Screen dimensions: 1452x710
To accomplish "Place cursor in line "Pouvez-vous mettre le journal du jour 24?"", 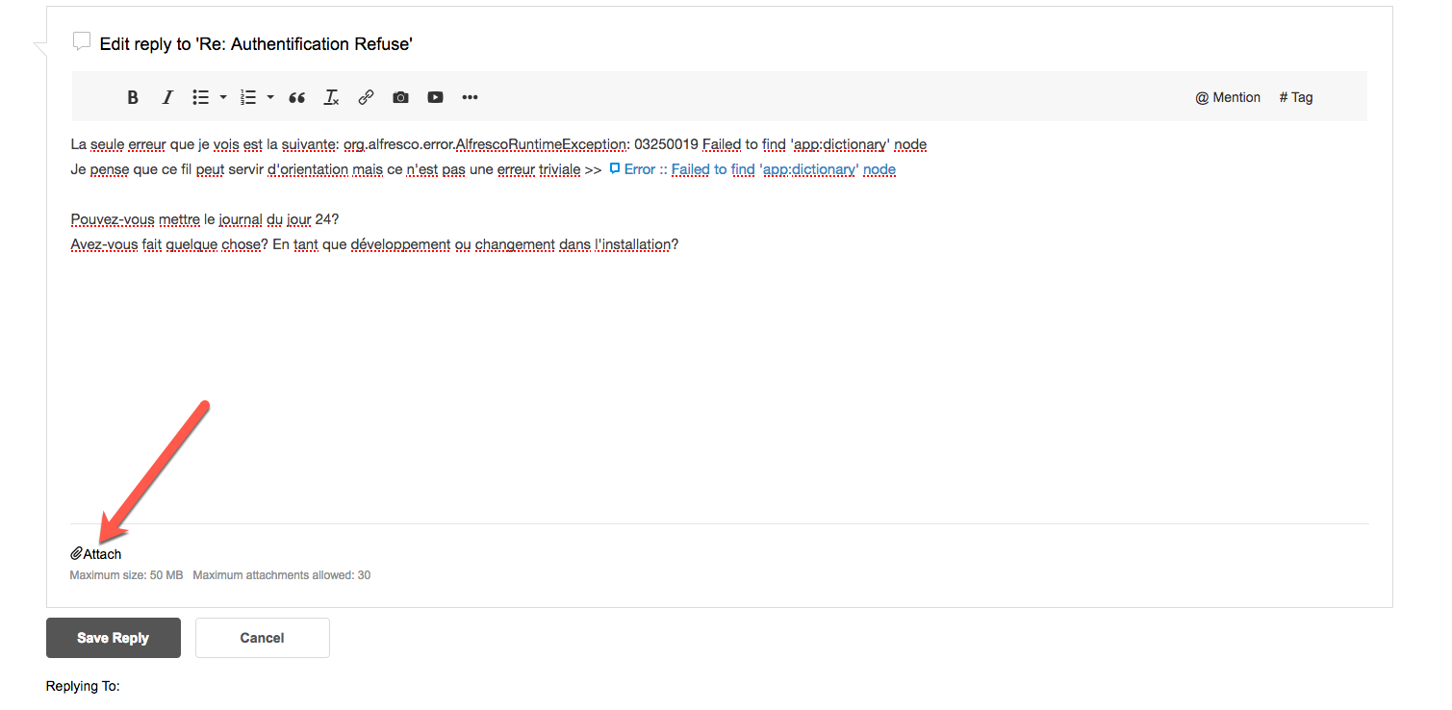I will [205, 219].
